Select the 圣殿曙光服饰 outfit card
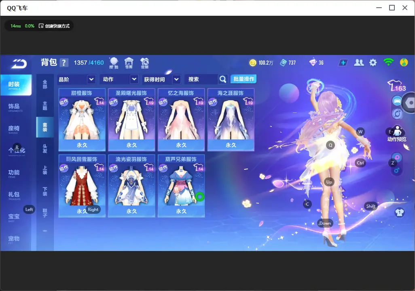The width and height of the screenshot is (415, 291). pyautogui.click(x=131, y=120)
